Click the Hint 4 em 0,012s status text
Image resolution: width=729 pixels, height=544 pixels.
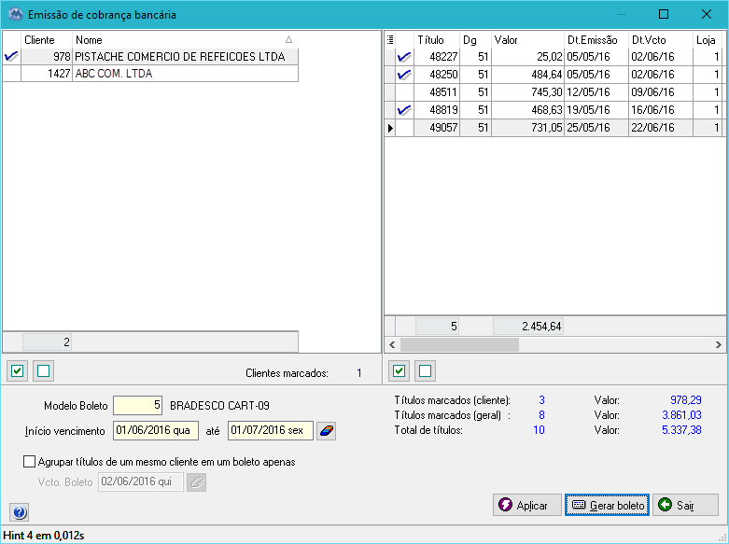(x=44, y=536)
